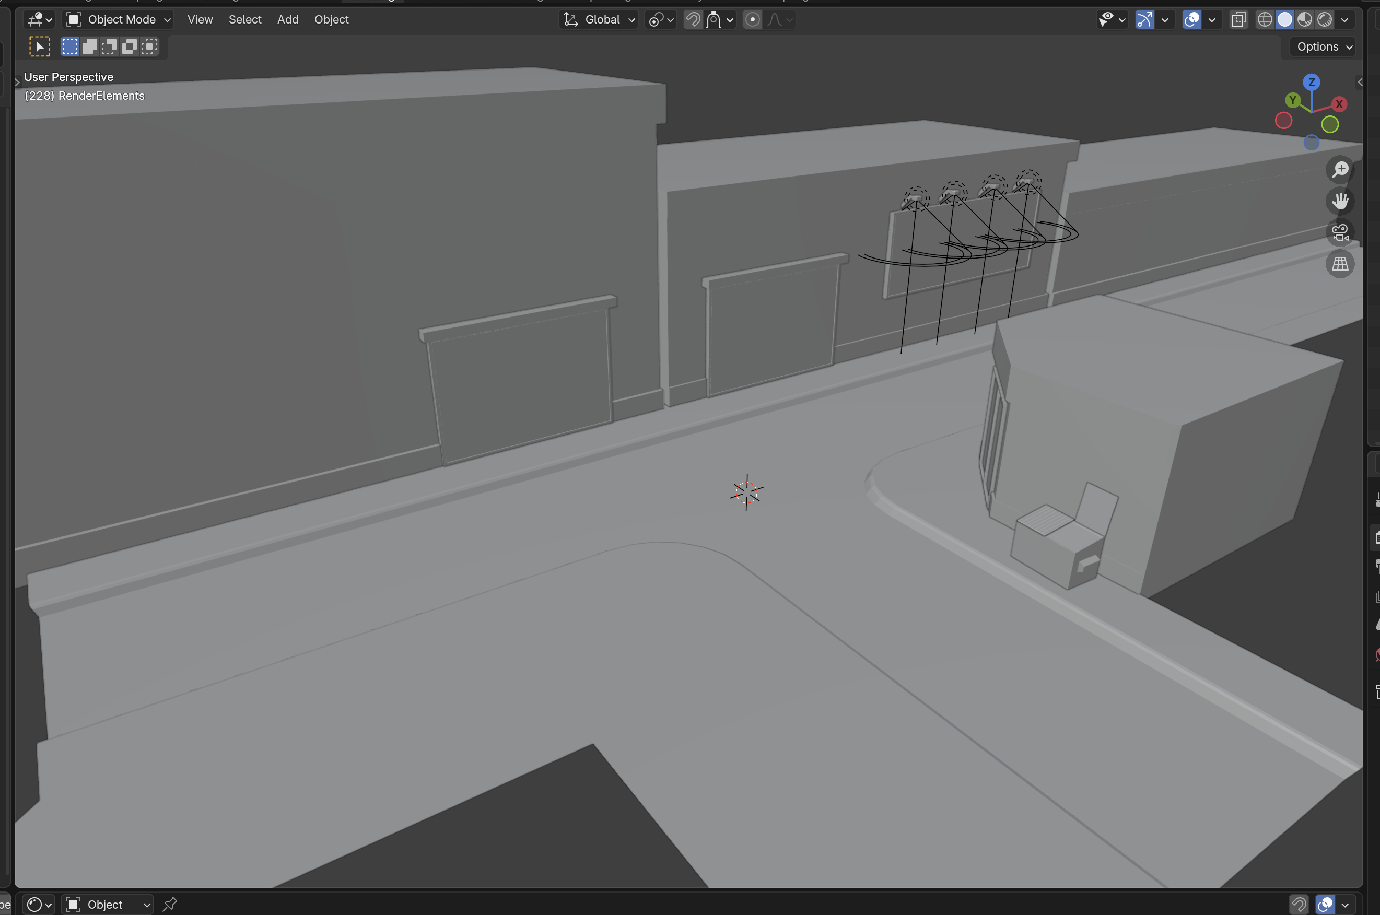1380x915 pixels.
Task: Open the Object Mode dropdown
Action: coord(119,20)
